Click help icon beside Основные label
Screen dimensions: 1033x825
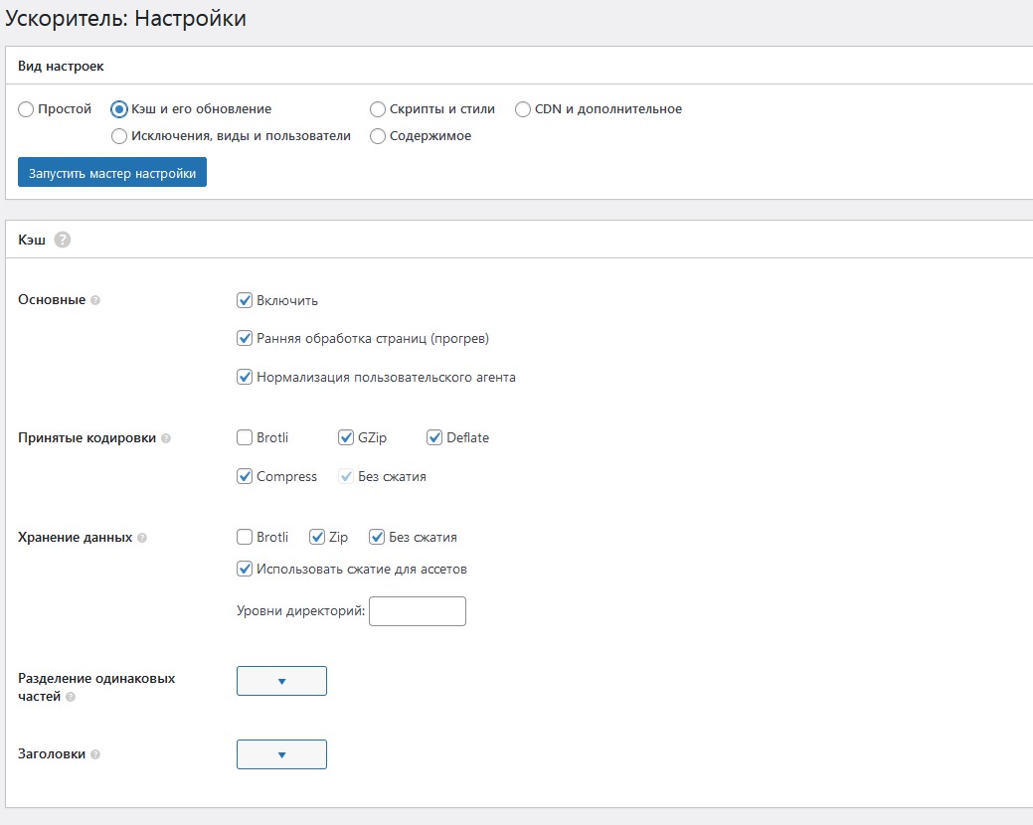[x=95, y=300]
